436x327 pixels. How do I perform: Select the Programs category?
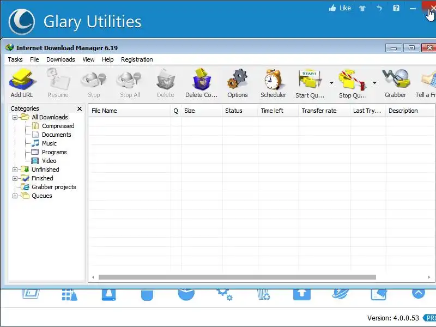pos(54,152)
